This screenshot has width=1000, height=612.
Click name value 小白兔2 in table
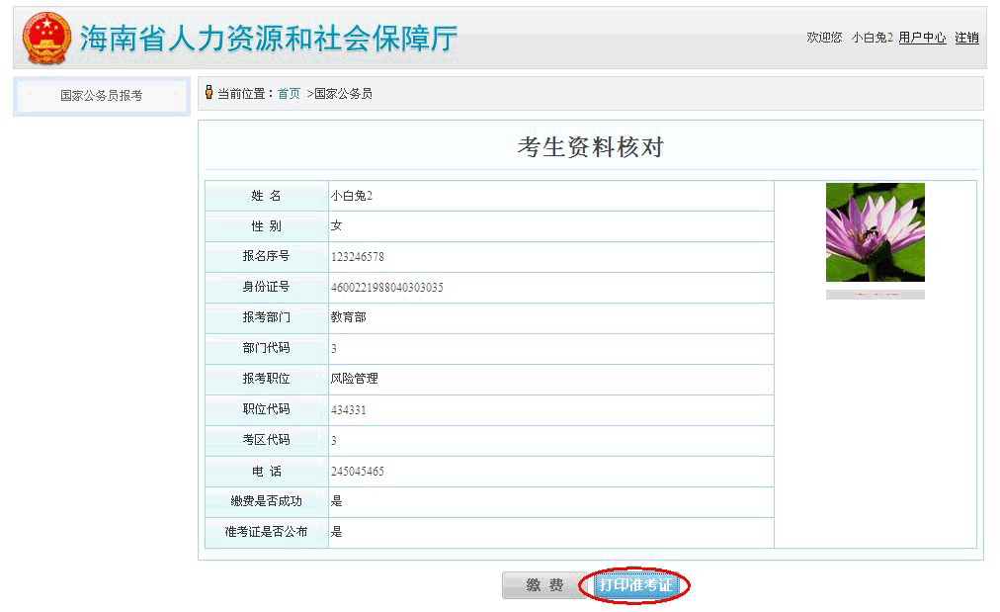click(x=352, y=196)
